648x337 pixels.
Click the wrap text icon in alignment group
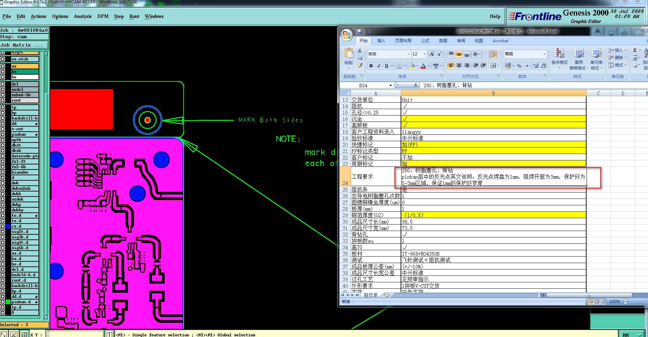pos(493,54)
